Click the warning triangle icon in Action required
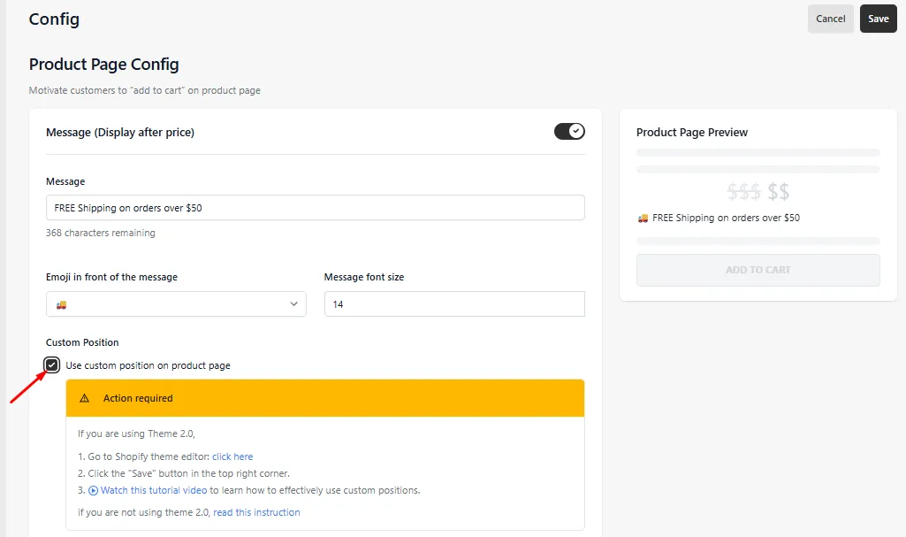Image resolution: width=906 pixels, height=537 pixels. coord(84,398)
